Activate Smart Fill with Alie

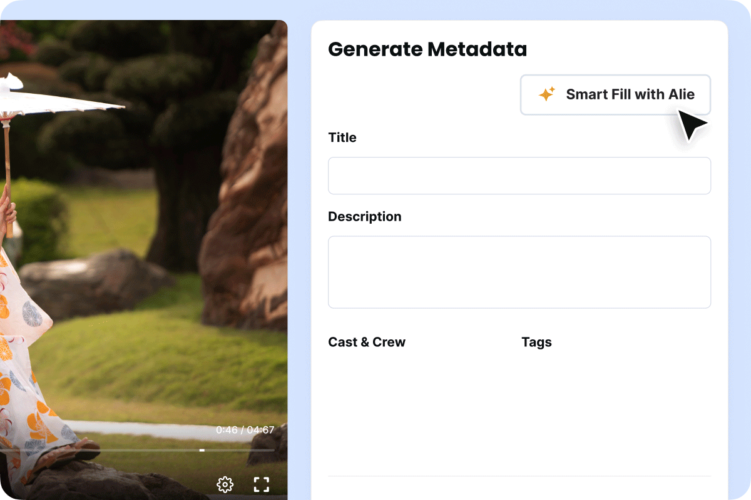point(615,94)
